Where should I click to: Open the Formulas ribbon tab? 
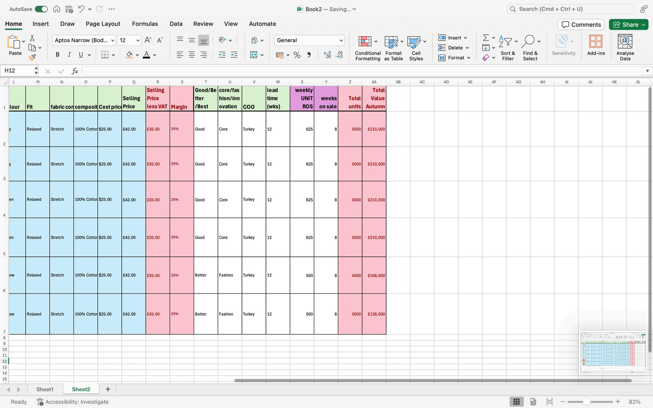[x=145, y=24]
